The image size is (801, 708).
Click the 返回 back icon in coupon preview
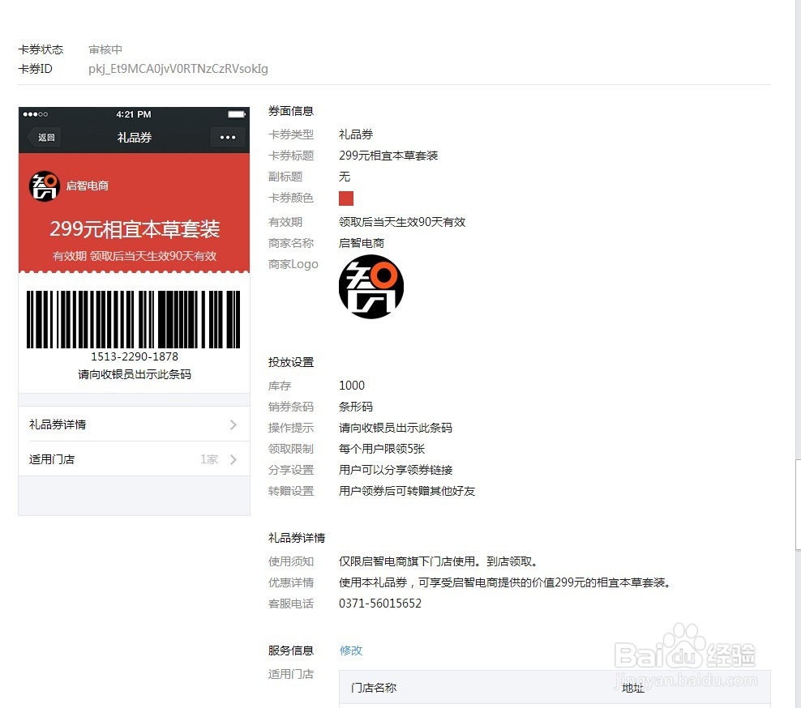tap(43, 137)
